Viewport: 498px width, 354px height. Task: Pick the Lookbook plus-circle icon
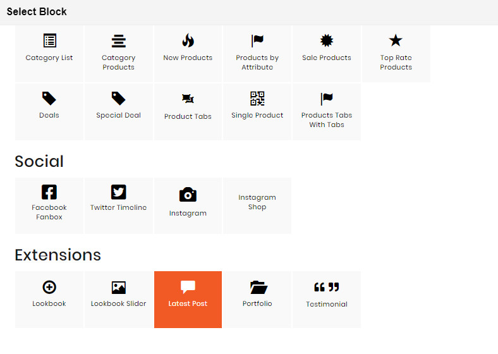pos(49,287)
